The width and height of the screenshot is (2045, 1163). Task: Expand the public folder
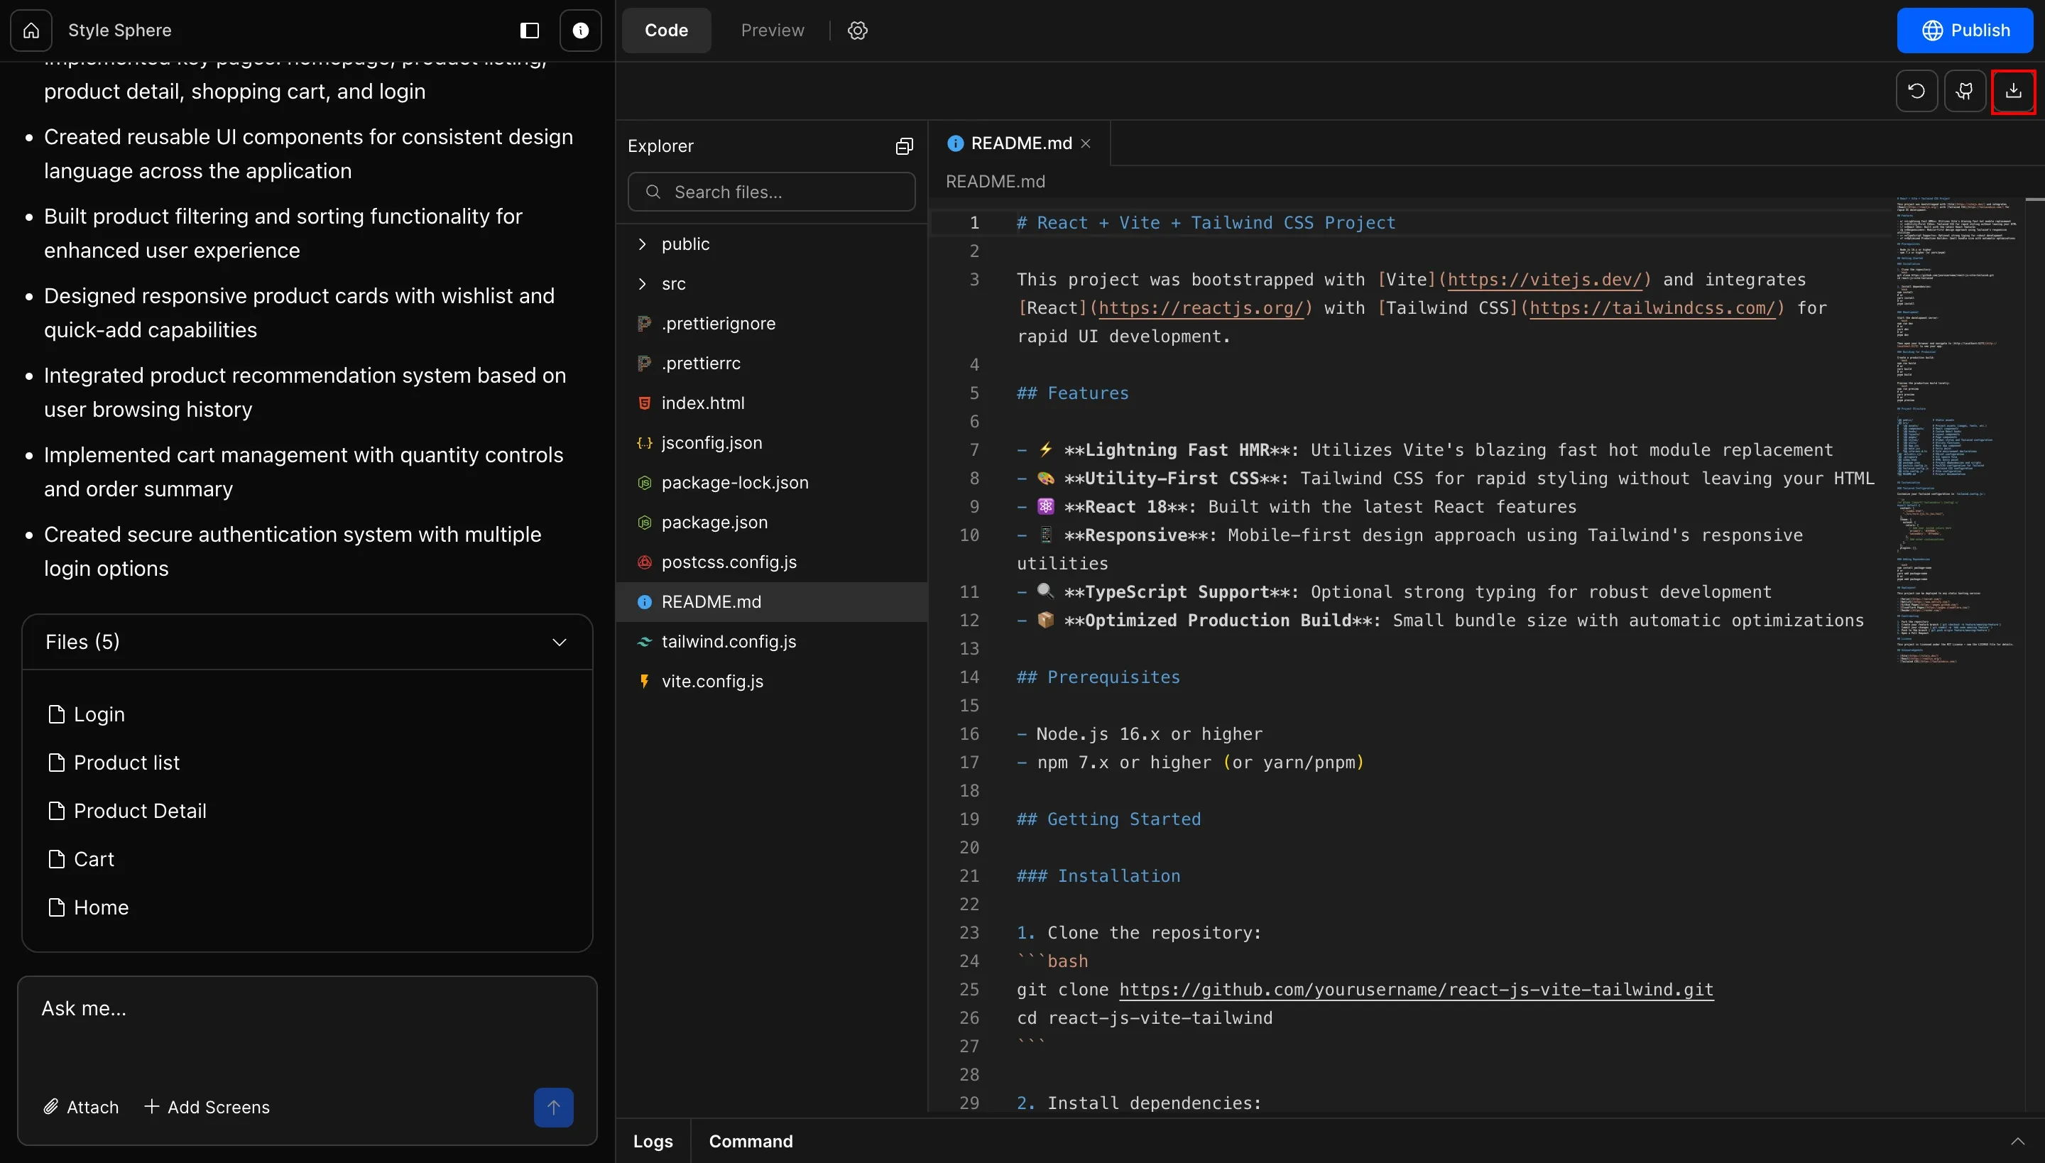685,244
